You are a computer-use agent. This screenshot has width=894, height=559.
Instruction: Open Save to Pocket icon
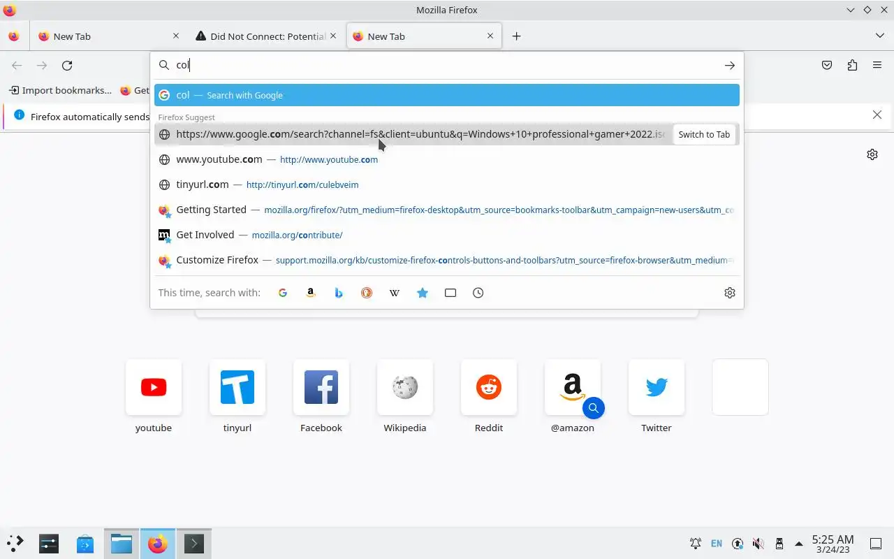click(x=827, y=65)
